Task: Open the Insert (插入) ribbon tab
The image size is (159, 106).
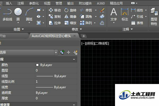Action: point(9,3)
